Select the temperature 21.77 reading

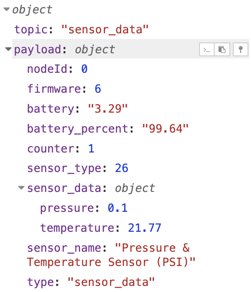point(145,228)
